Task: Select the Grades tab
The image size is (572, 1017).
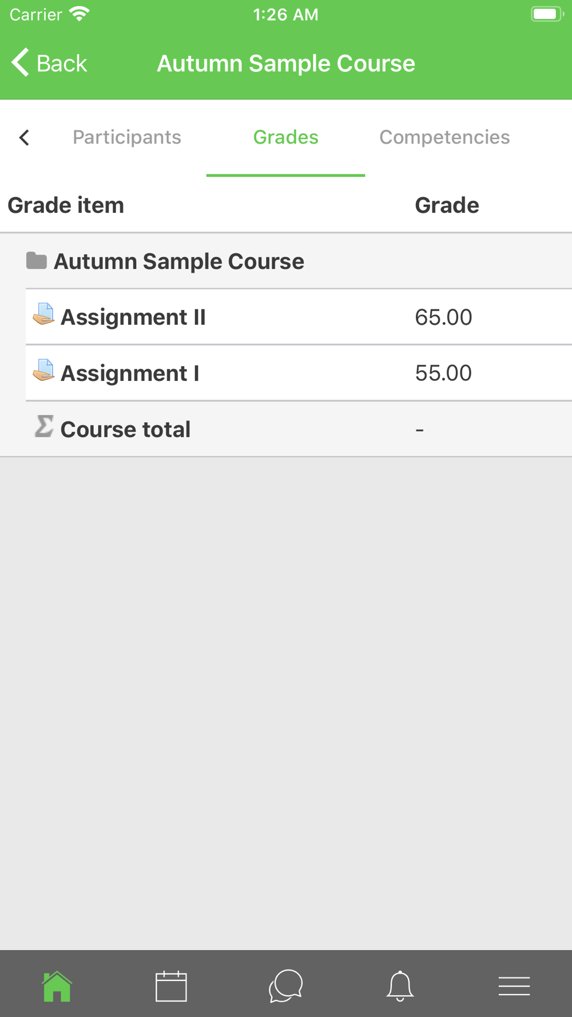Action: coord(285,137)
